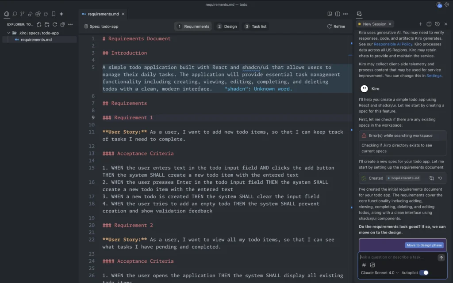453x283 pixels.
Task: Revert the created requirements.md change
Action: click(x=440, y=178)
